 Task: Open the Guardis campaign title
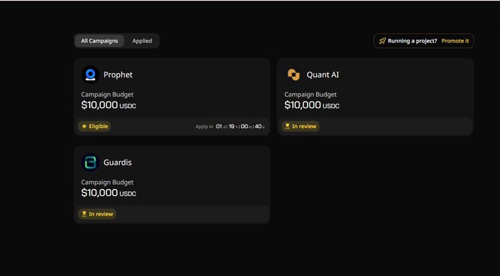tap(117, 162)
